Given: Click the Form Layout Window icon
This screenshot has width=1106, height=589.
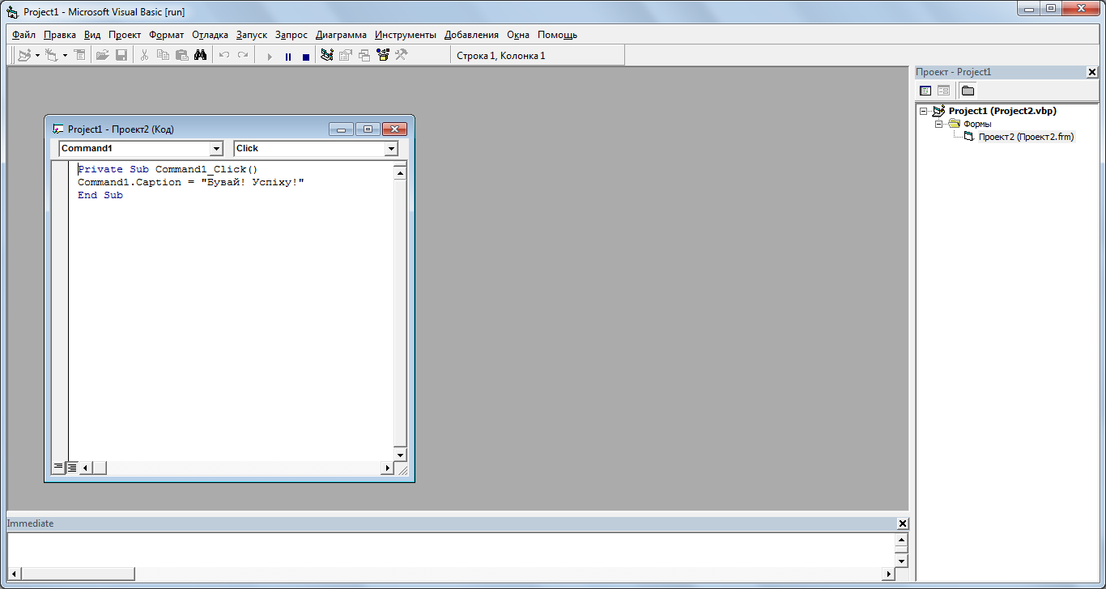Looking at the screenshot, I should tap(364, 56).
